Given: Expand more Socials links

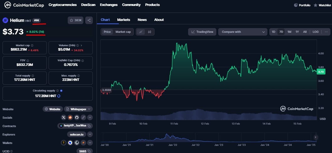Looking at the screenshot, I should click(x=90, y=117).
